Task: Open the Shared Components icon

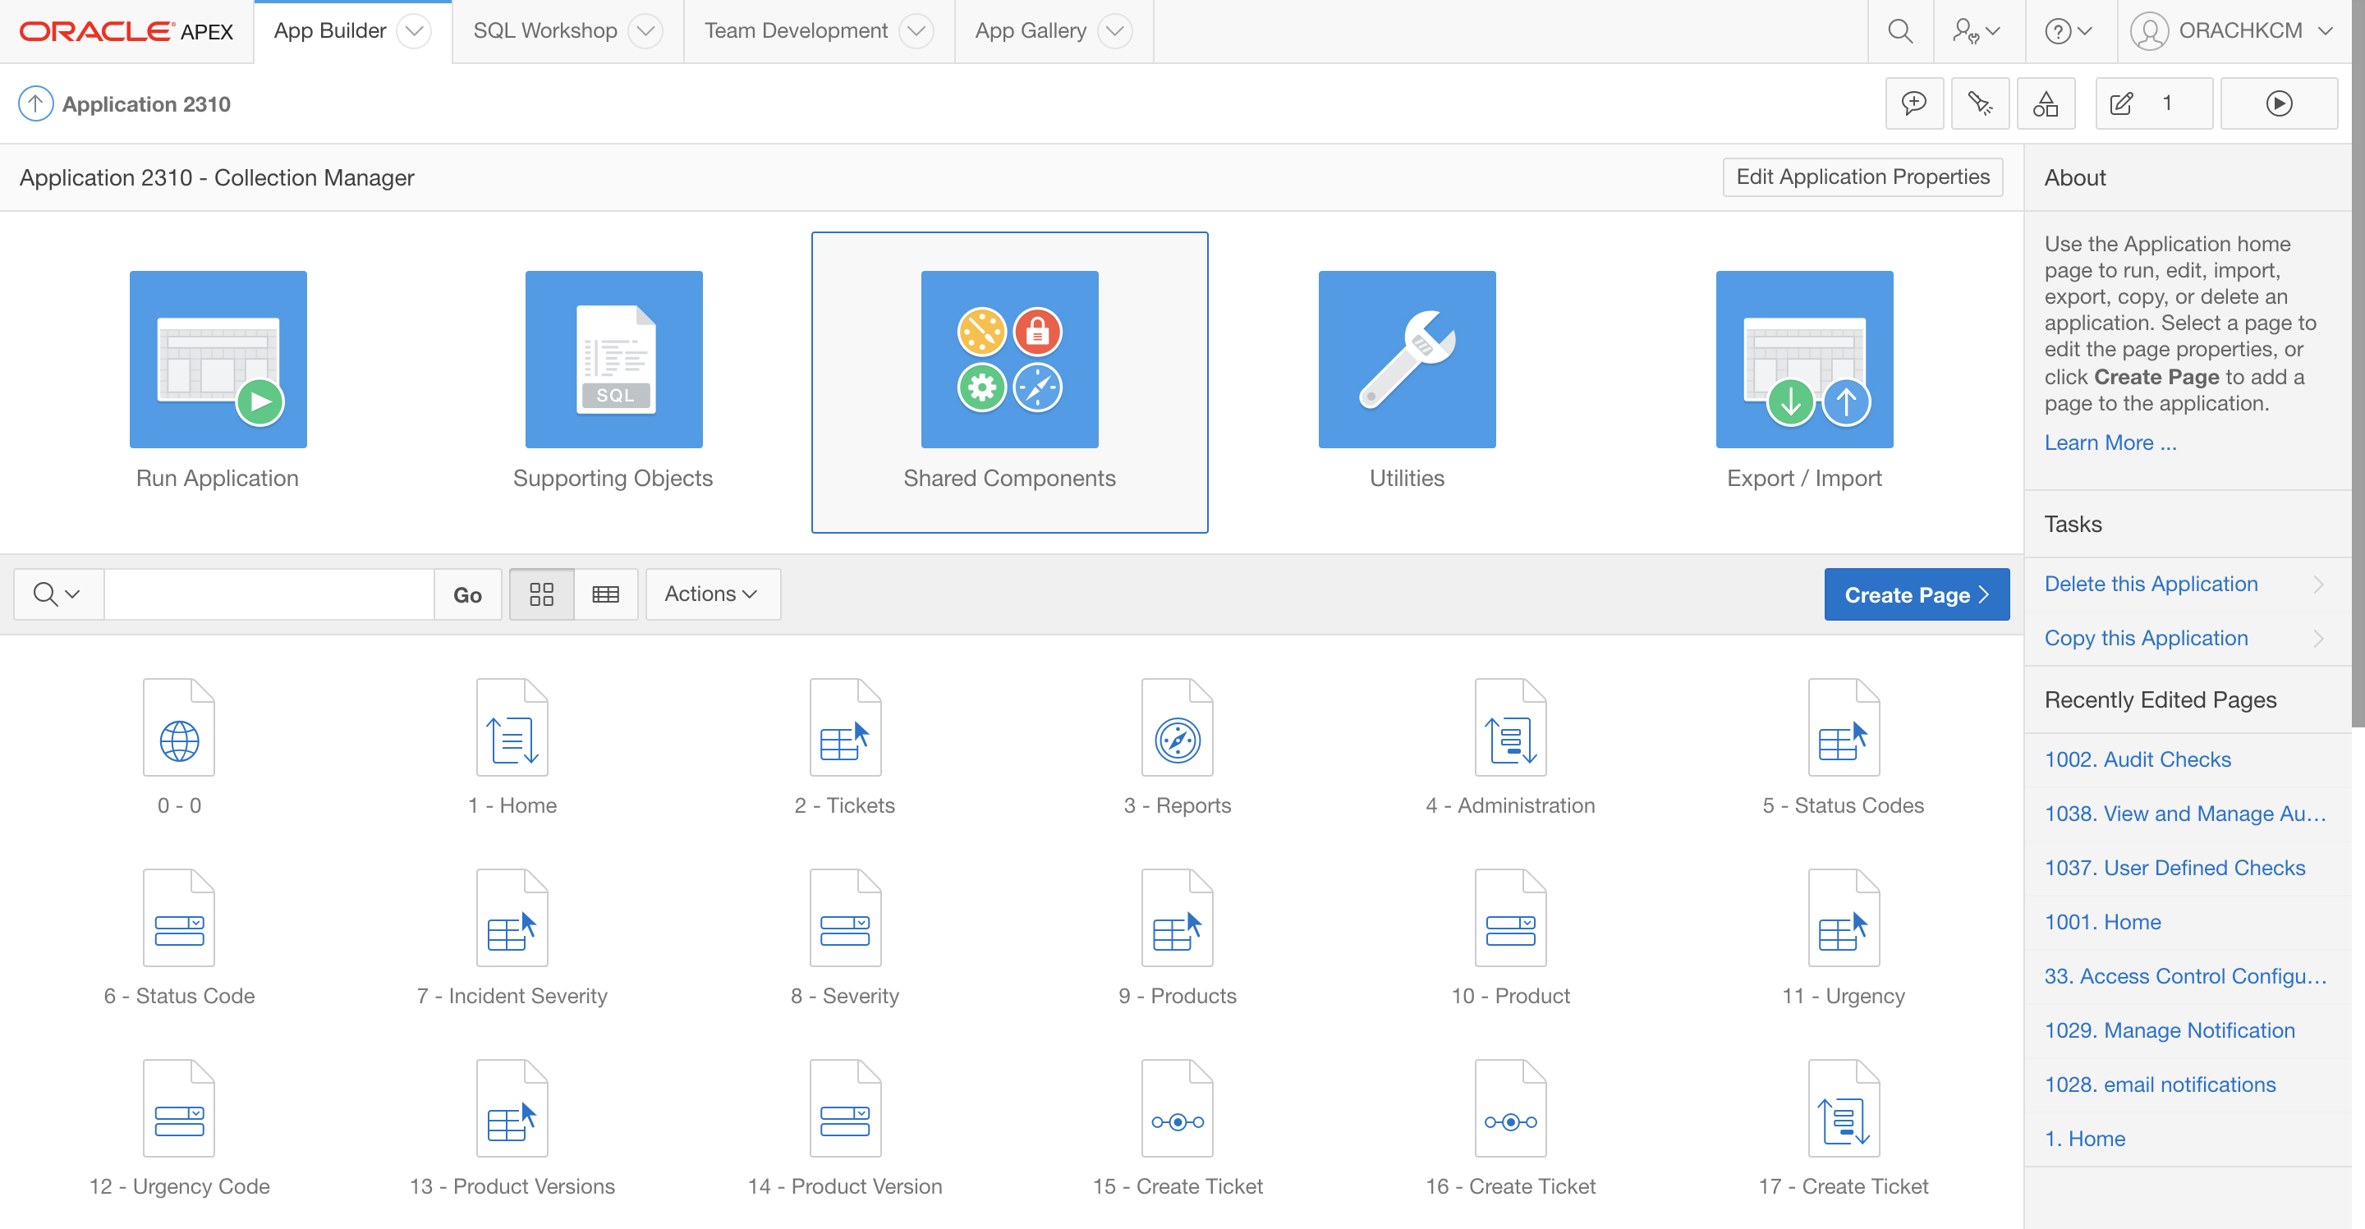Action: tap(1009, 359)
